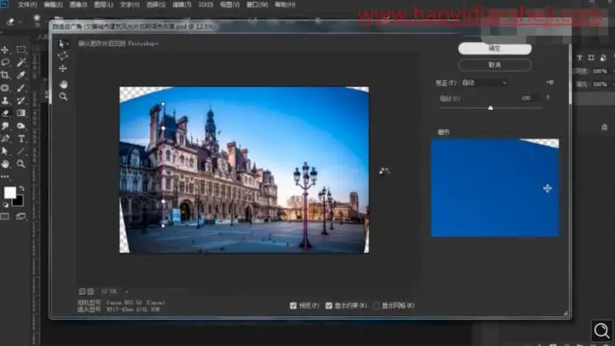The image size is (615, 346).
Task: Select the Brush tool
Action: (21, 88)
